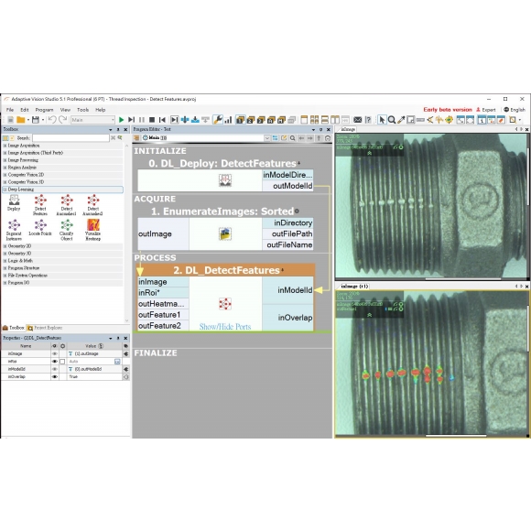Open the Main macrofilter dropdown in toolbar
The height and width of the screenshot is (531, 531).
[113, 120]
